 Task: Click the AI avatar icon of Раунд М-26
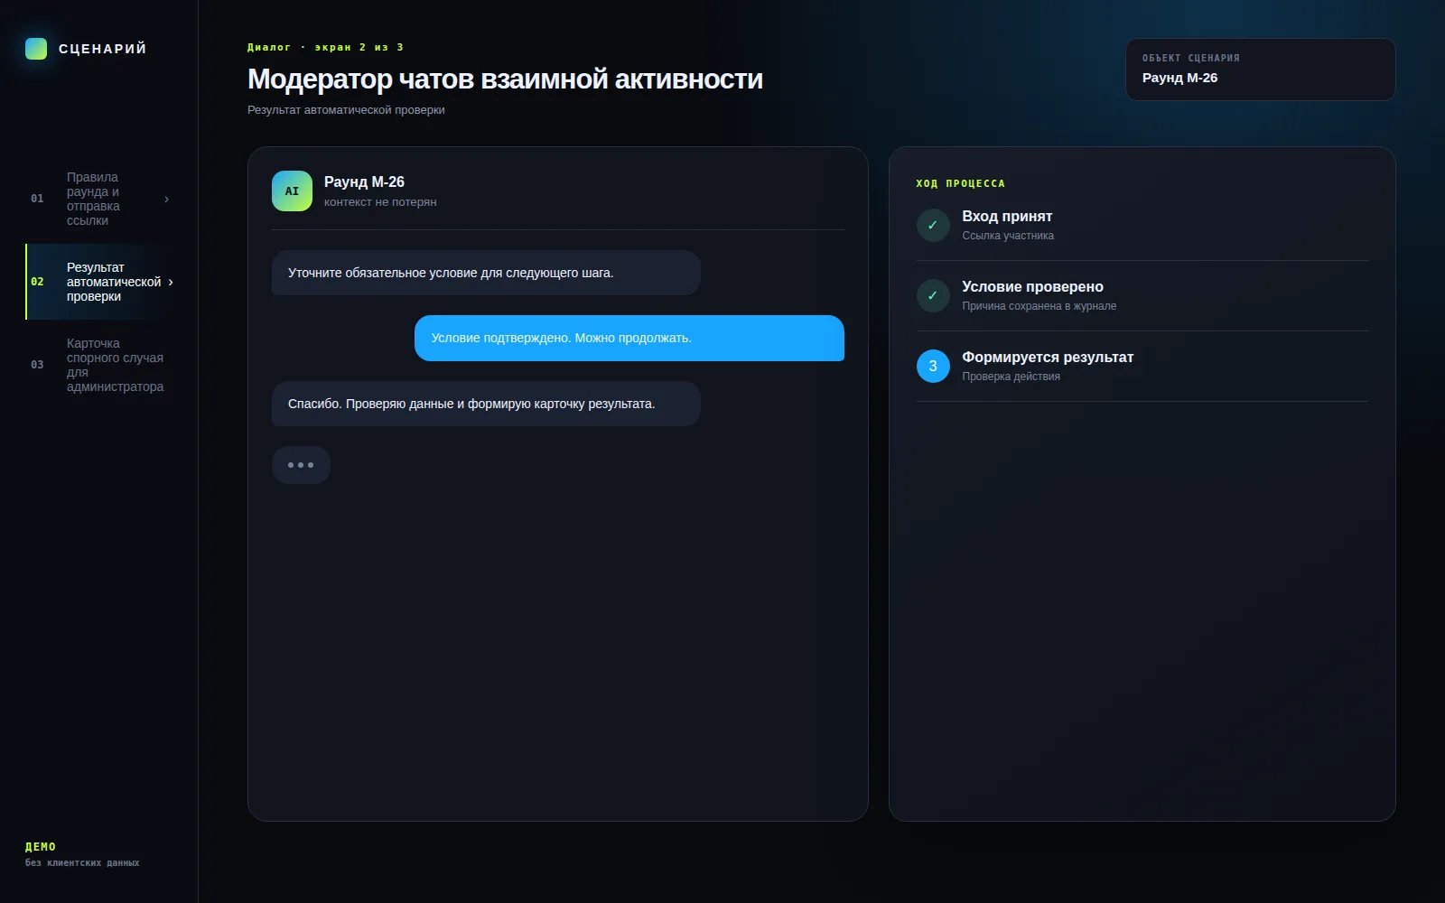(292, 191)
